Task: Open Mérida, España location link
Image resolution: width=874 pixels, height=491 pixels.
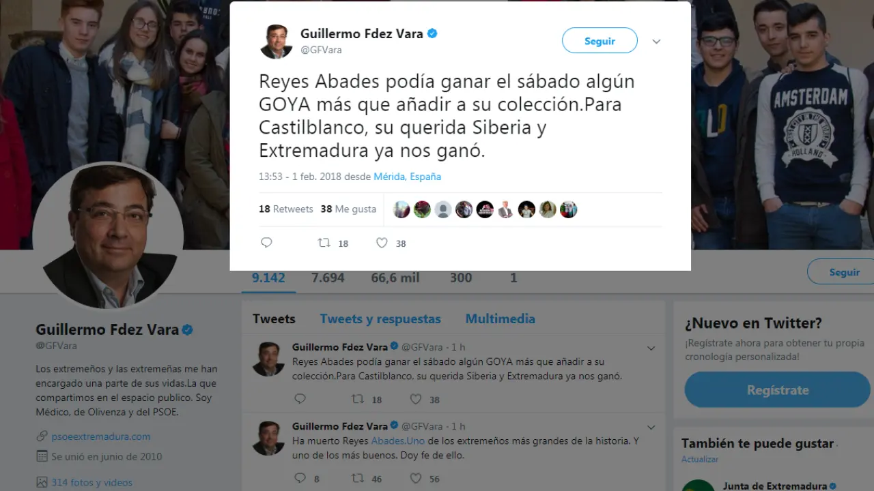Action: (407, 177)
